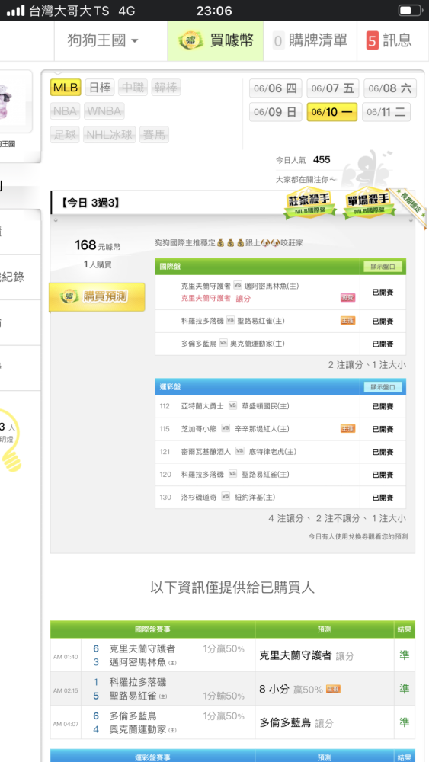
Task: Select the MLB league tab
Action: coord(66,88)
